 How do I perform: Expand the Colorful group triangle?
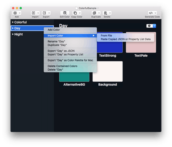pyautogui.click(x=13, y=22)
